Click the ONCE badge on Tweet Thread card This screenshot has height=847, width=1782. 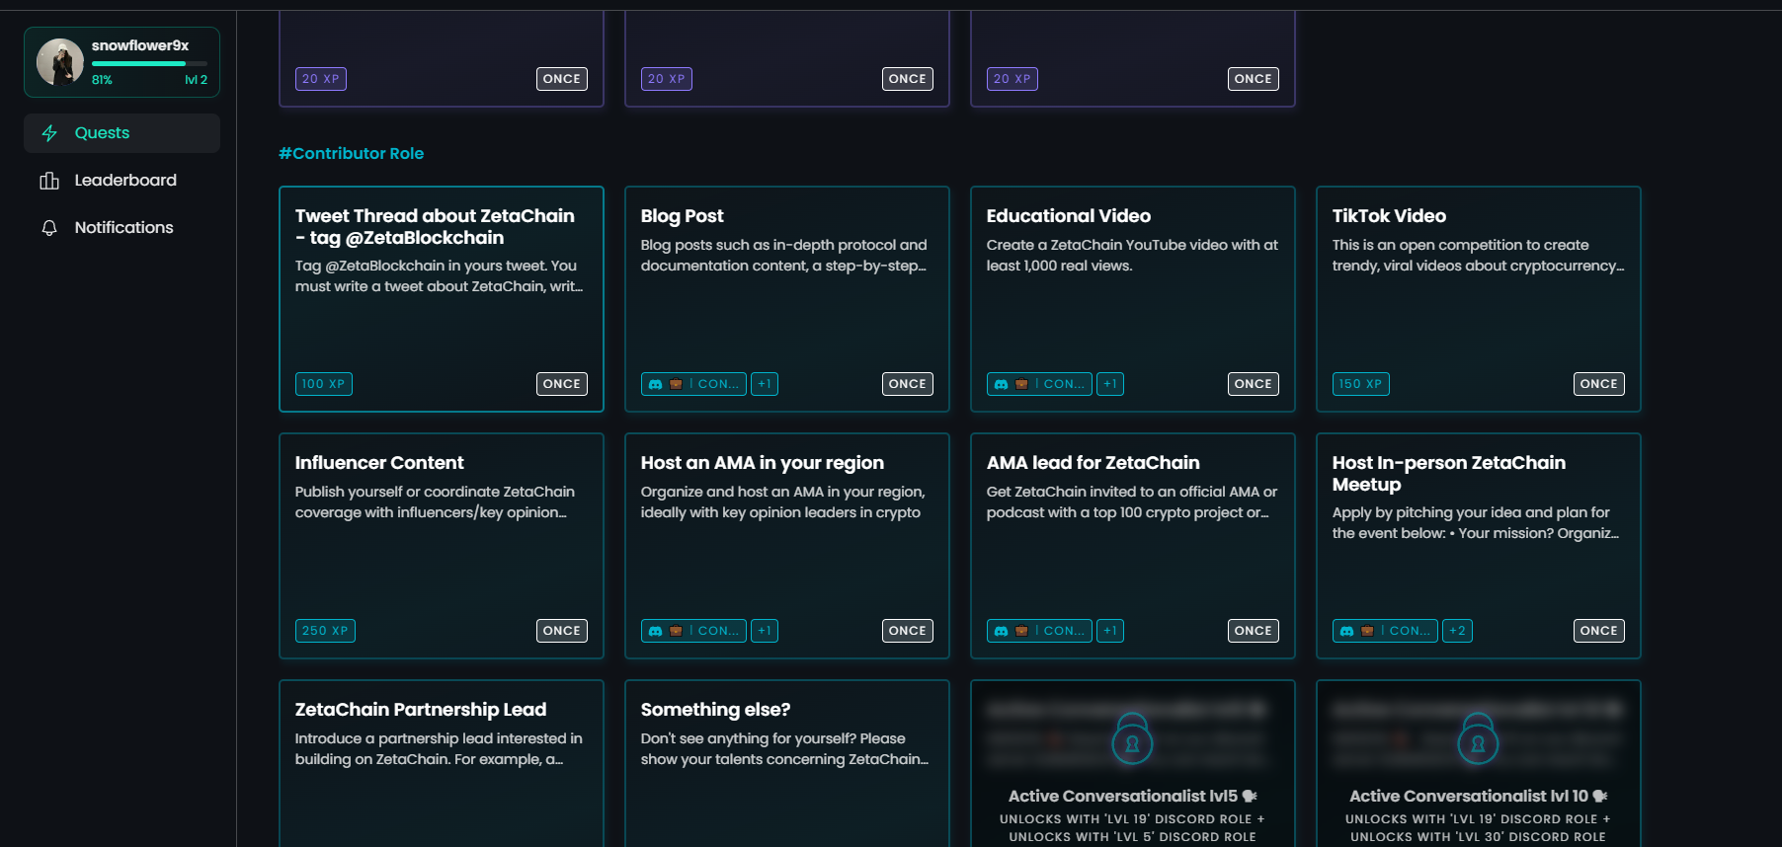click(x=562, y=384)
